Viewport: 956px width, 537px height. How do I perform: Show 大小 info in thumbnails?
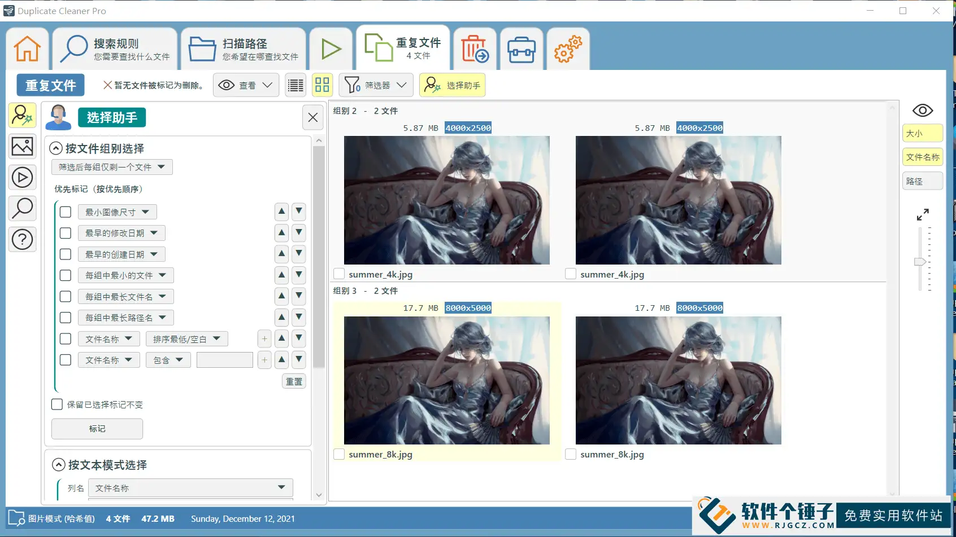923,133
